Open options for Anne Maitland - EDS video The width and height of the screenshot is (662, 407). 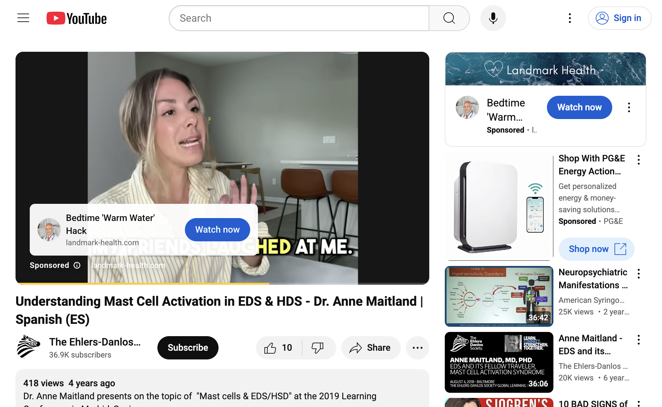(x=638, y=340)
